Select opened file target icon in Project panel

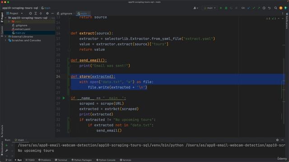(30, 13)
